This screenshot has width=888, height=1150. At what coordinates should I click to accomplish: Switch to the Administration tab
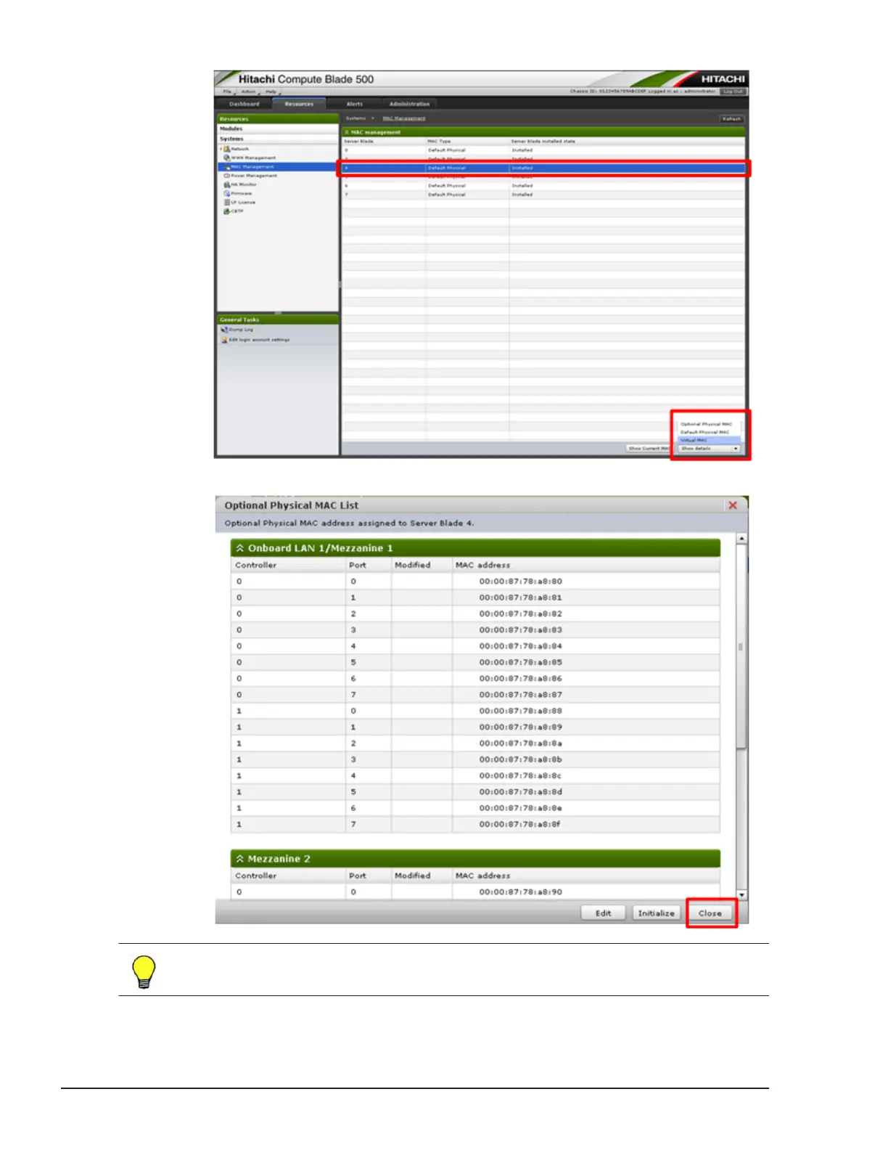point(410,104)
